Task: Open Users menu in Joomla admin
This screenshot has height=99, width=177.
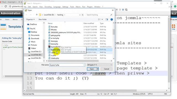Action: [x=7, y=20]
